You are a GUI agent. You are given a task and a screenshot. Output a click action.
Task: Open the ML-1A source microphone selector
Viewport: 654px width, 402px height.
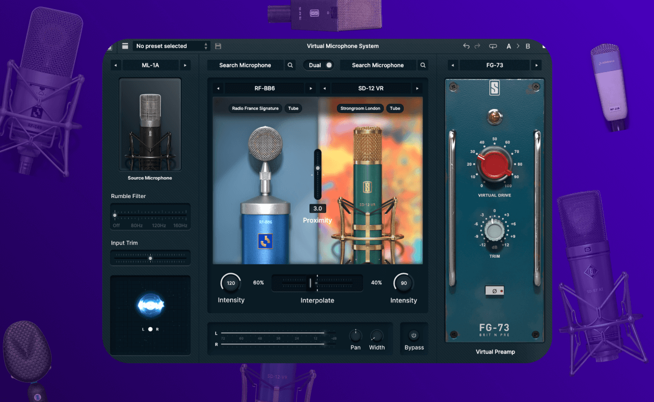click(x=151, y=65)
